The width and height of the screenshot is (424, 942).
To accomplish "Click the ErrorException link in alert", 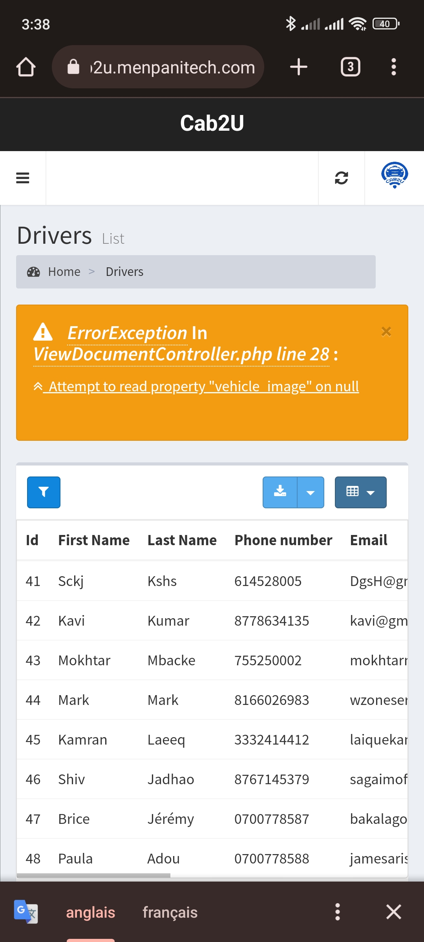I will (x=127, y=333).
